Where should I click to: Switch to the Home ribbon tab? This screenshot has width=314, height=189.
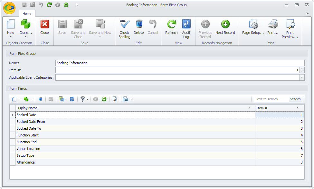click(x=27, y=14)
